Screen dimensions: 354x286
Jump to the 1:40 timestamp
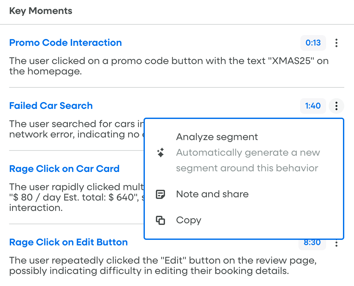click(x=313, y=106)
